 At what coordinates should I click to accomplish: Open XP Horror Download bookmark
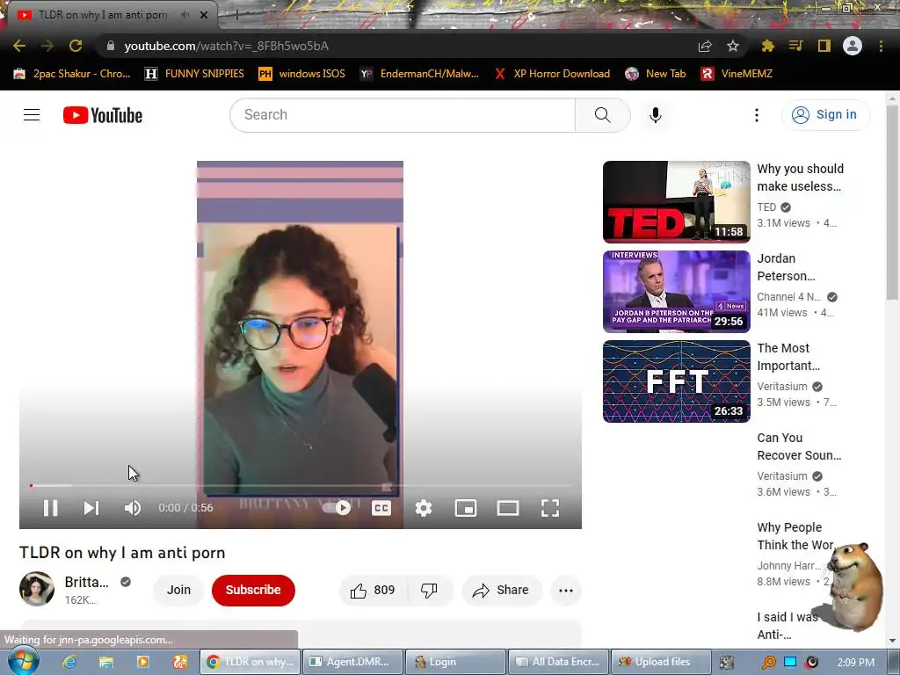pyautogui.click(x=552, y=74)
